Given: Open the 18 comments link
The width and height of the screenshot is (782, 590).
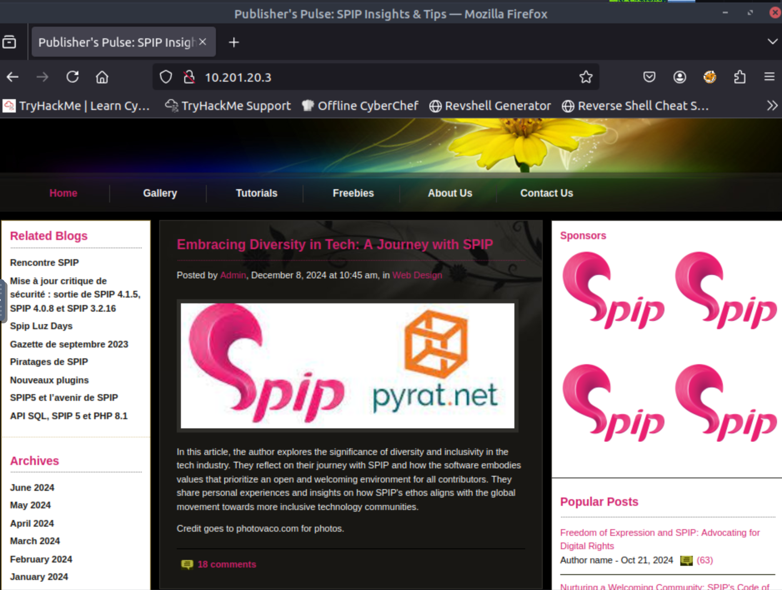Looking at the screenshot, I should 227,565.
